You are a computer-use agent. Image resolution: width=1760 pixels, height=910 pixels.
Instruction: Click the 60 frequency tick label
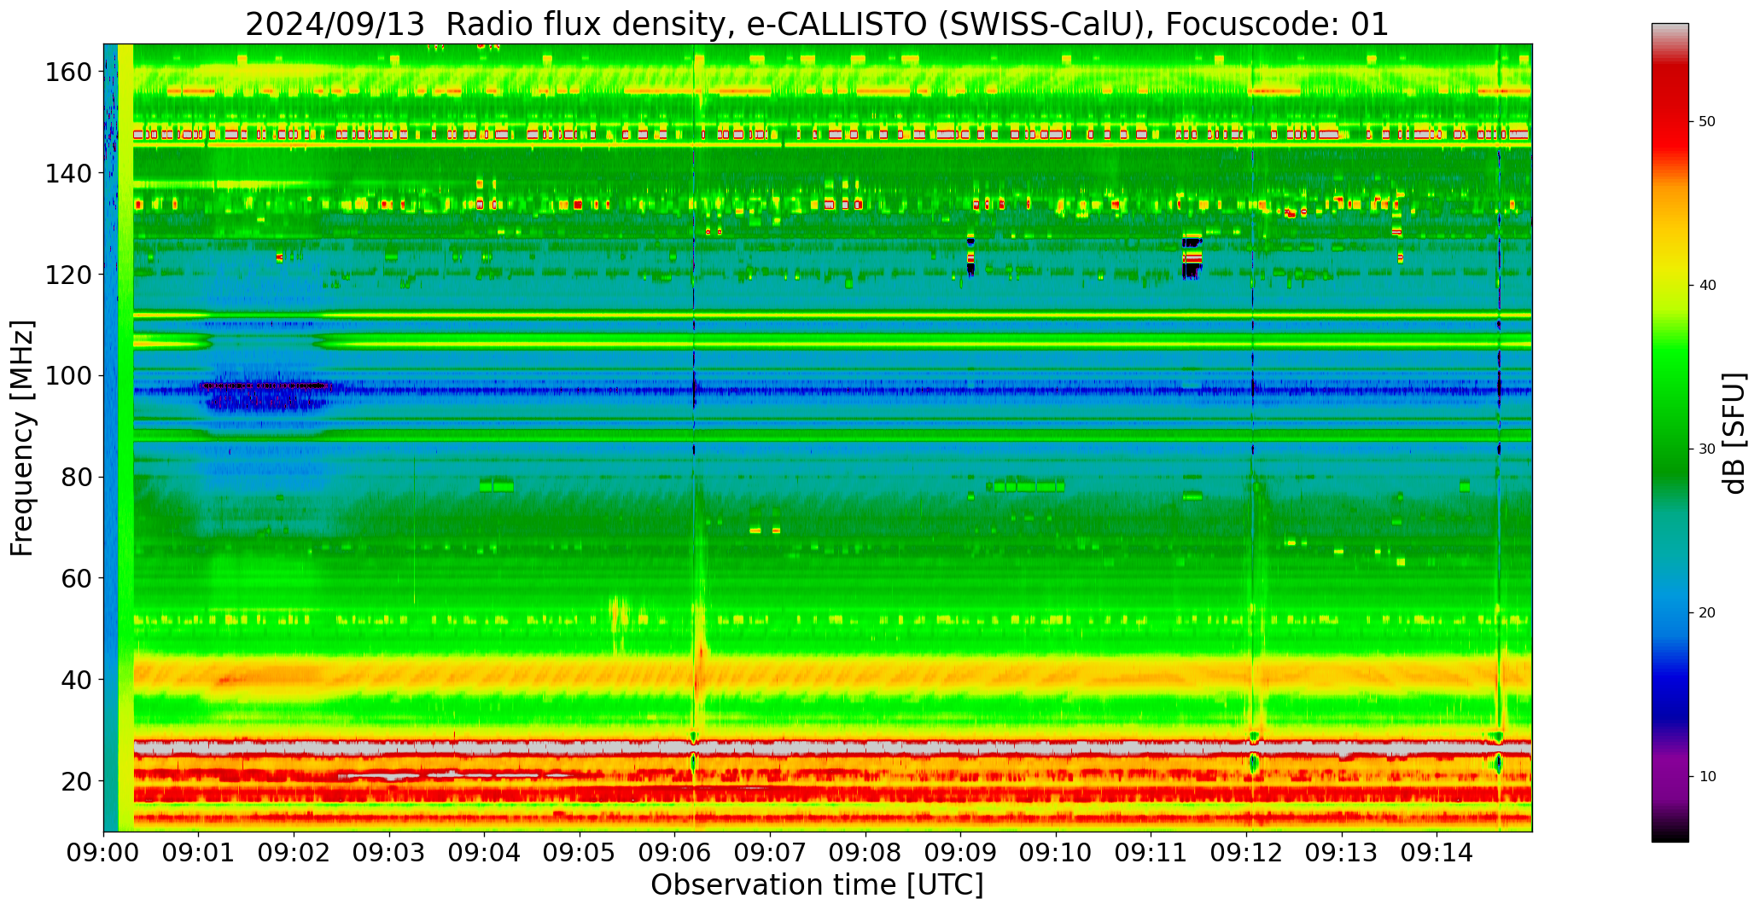77,578
